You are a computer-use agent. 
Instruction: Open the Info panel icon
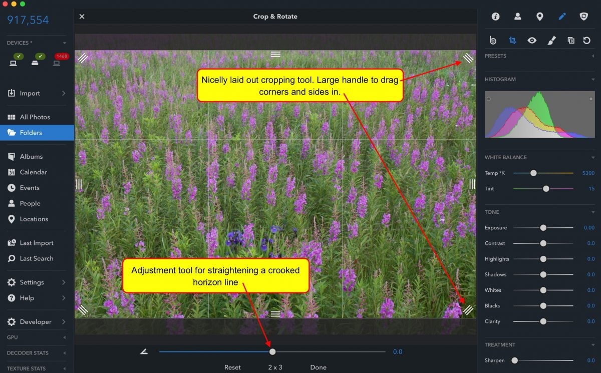495,17
